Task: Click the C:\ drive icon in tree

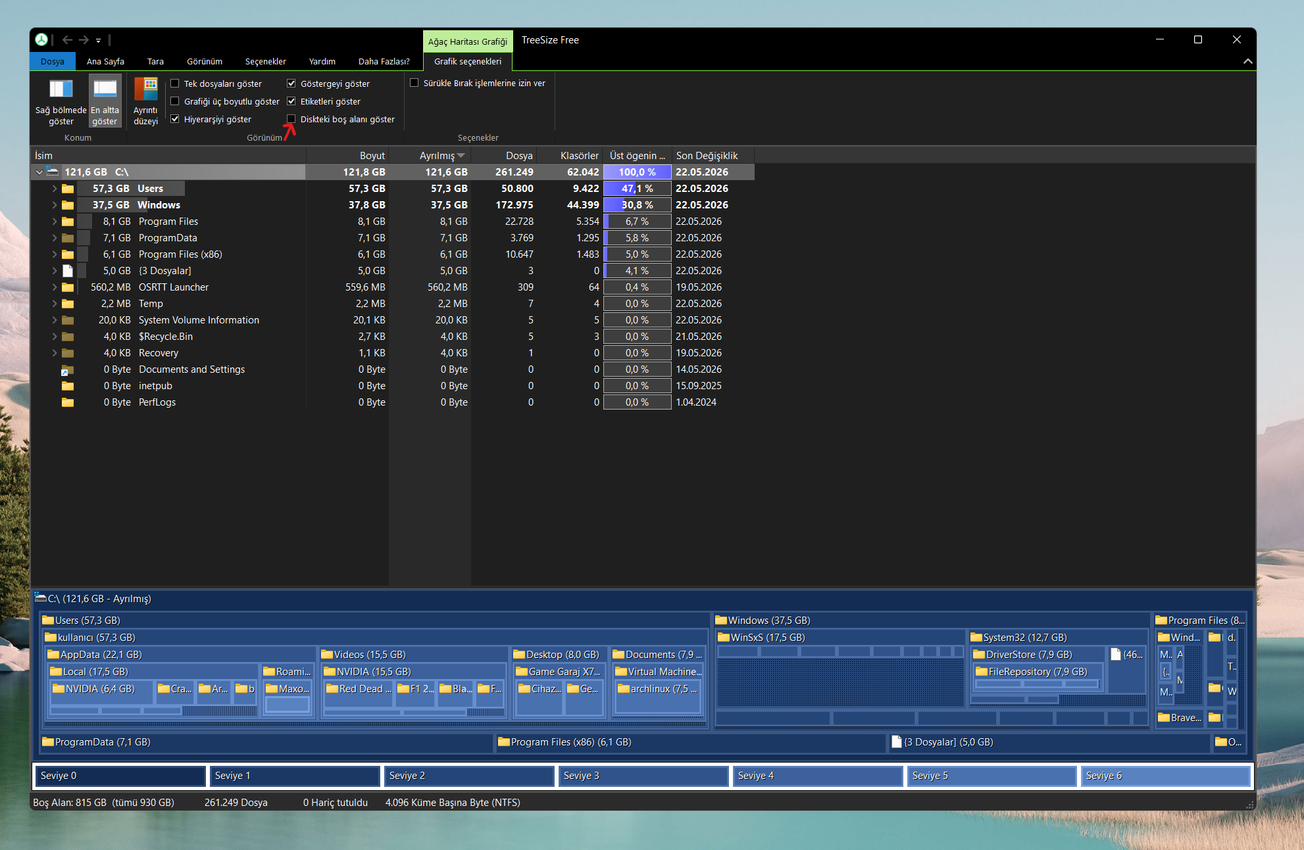Action: [x=53, y=172]
